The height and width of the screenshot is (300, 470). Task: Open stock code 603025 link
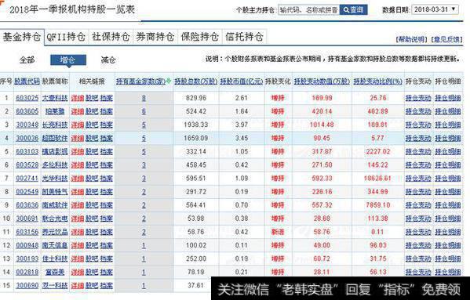coord(27,98)
